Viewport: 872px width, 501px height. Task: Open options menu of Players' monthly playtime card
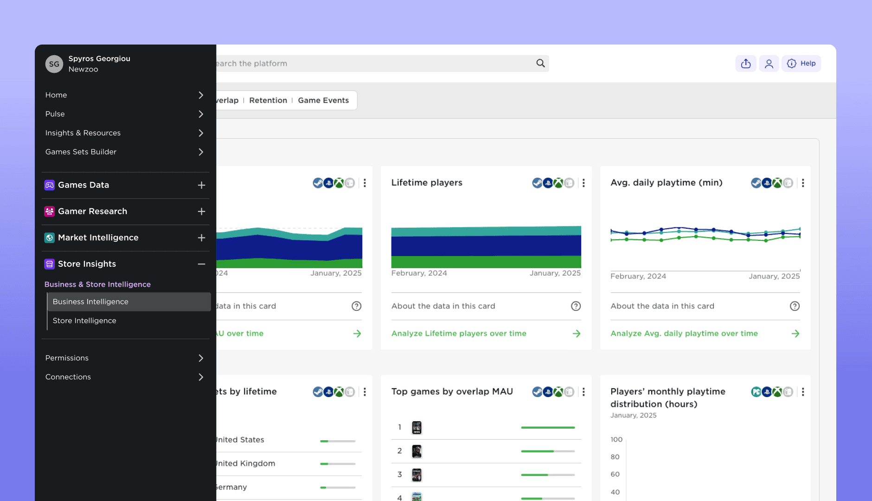pyautogui.click(x=803, y=392)
